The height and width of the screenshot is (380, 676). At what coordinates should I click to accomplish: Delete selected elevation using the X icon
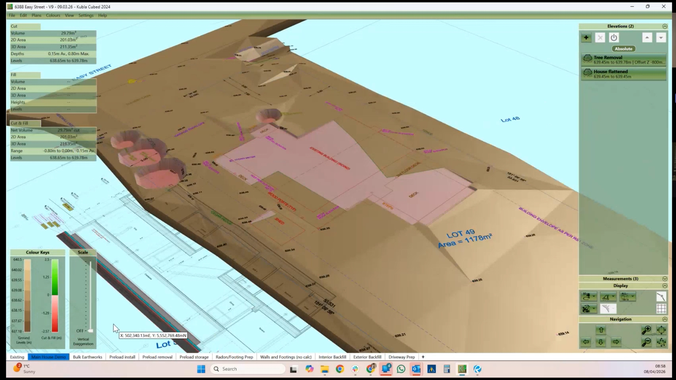[600, 37]
